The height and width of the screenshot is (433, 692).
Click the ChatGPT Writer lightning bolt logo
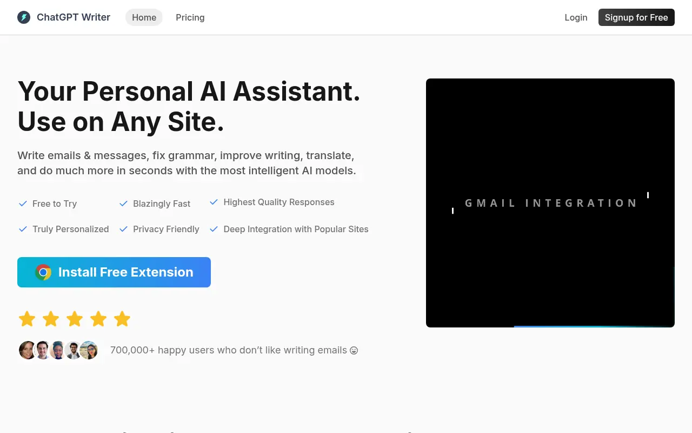coord(24,17)
